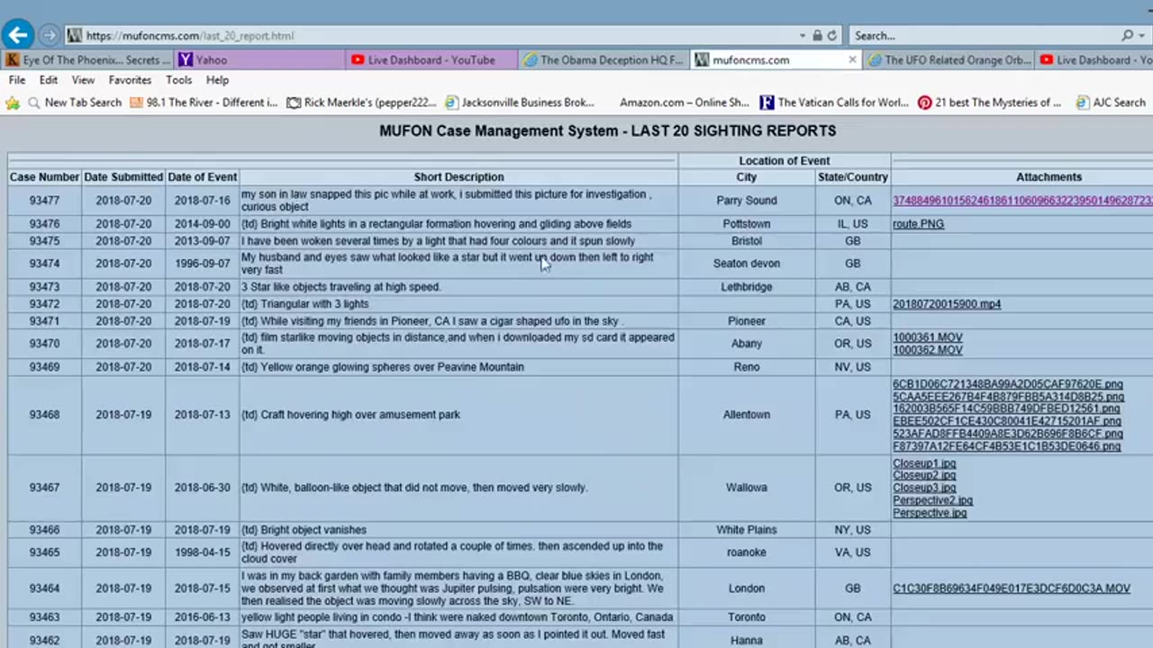Screen dimensions: 1153x648
Task: Open the 1000362.MOV attachment
Action: [x=928, y=350]
